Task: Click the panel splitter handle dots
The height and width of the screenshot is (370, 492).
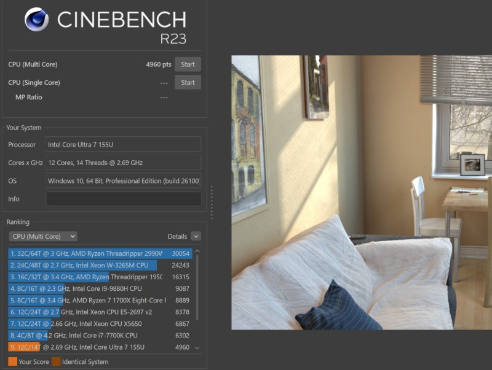Action: pyautogui.click(x=212, y=202)
